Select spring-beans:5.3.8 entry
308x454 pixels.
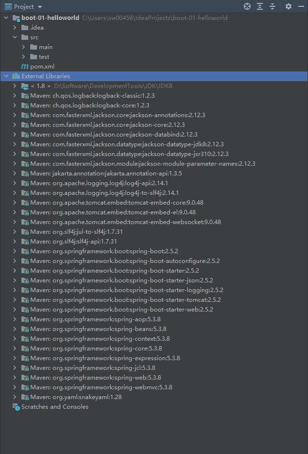click(x=98, y=329)
